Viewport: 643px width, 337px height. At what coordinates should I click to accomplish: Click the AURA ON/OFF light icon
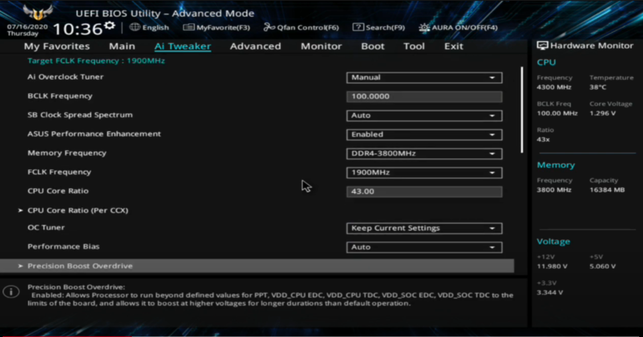tap(424, 27)
